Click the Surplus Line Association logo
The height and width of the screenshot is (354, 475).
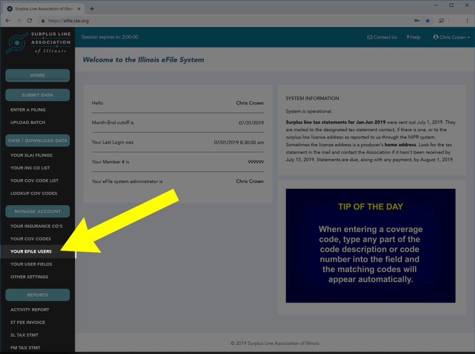(38, 43)
